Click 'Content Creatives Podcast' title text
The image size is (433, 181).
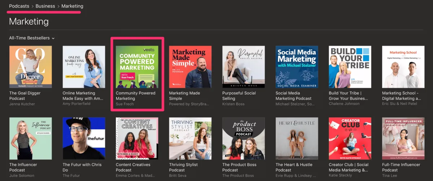coord(133,167)
